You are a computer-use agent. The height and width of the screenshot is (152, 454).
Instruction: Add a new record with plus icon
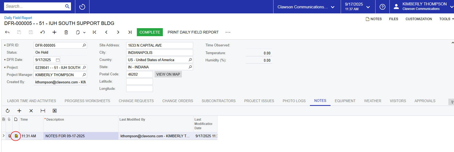tap(54, 32)
